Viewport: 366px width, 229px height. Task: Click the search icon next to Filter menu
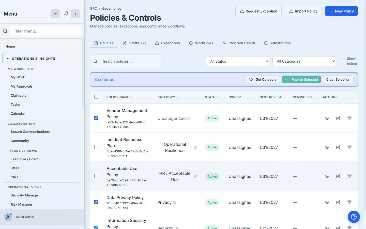(5, 31)
